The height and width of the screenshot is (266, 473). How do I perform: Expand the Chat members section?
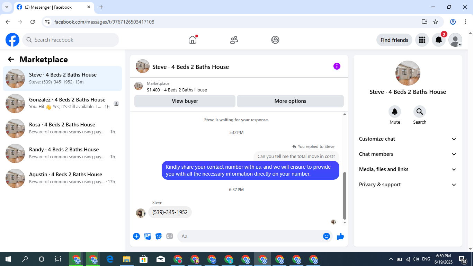(x=408, y=154)
